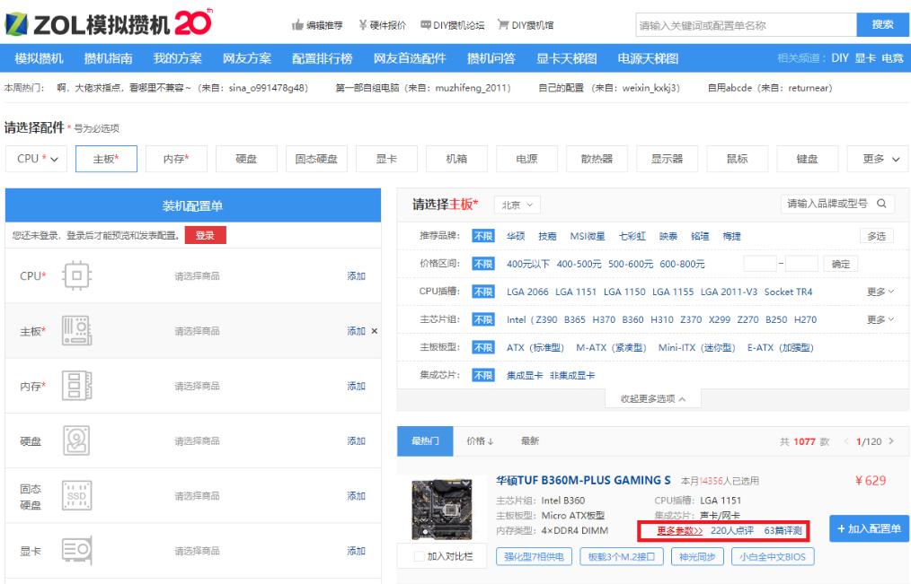Open the 配置排行榜 menu item
Screen dimensions: 911x584
[x=321, y=56]
